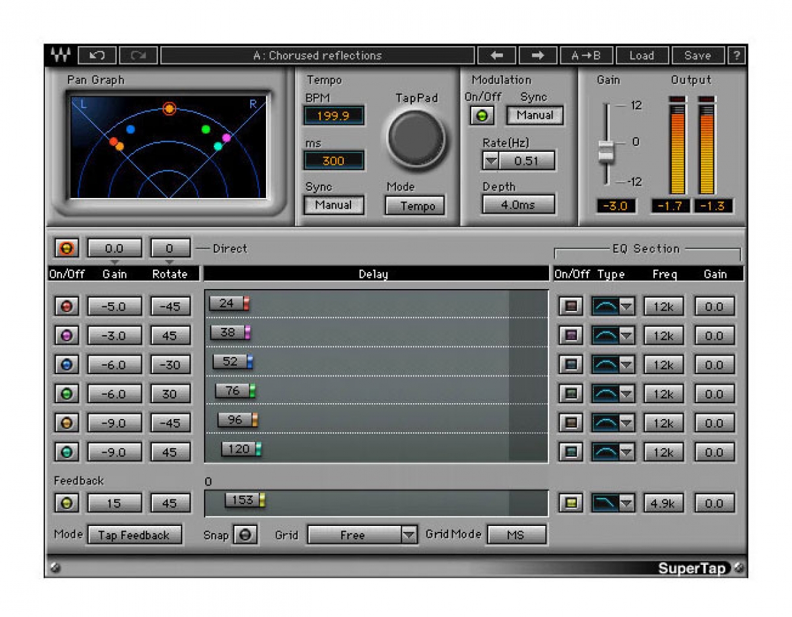The width and height of the screenshot is (792, 617).
Task: Click the BPM value field 199.9
Action: coord(333,116)
